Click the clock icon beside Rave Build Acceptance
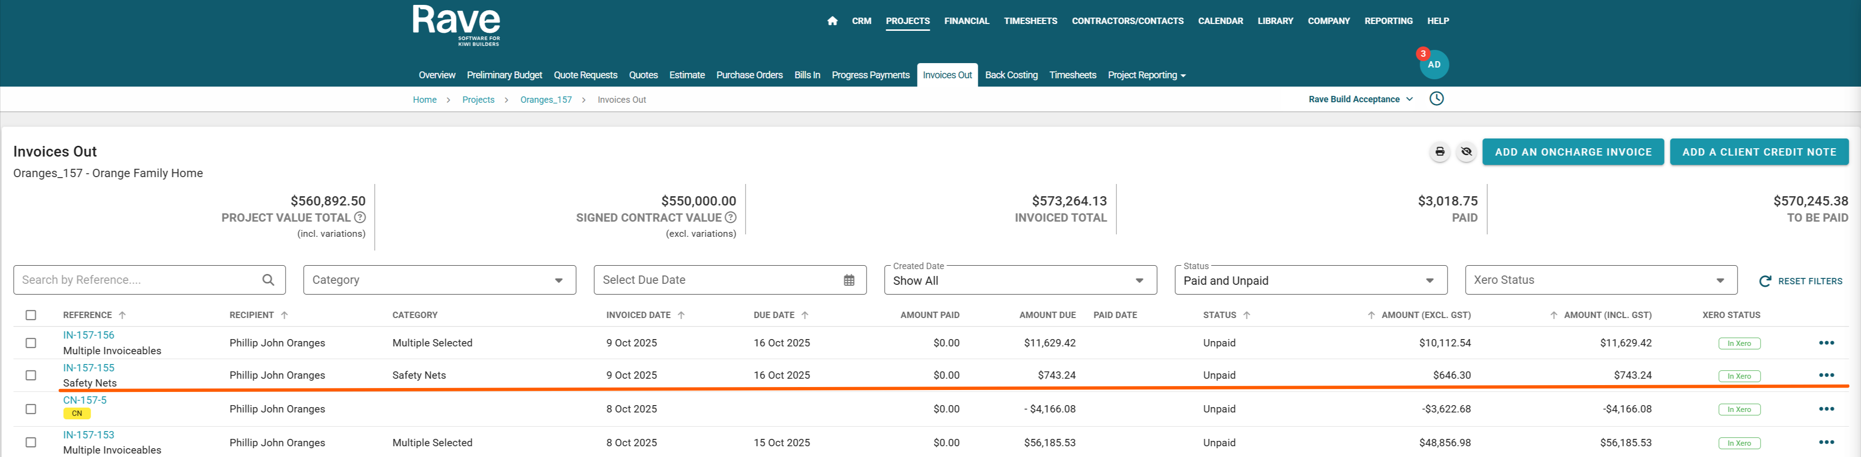Screen dimensions: 1861x457 [1436, 99]
